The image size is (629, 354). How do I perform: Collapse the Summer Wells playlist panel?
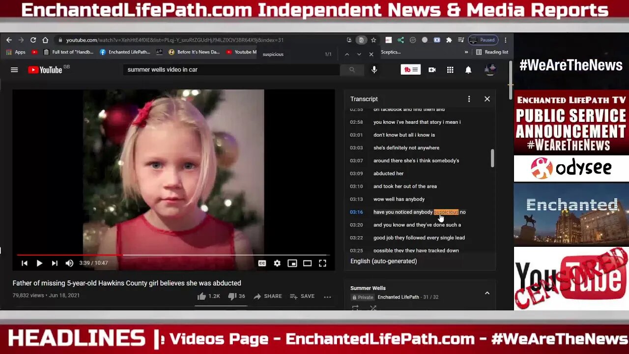(487, 293)
